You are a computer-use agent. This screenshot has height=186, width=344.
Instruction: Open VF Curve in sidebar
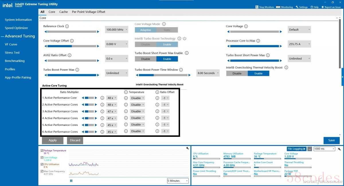(x=11, y=44)
